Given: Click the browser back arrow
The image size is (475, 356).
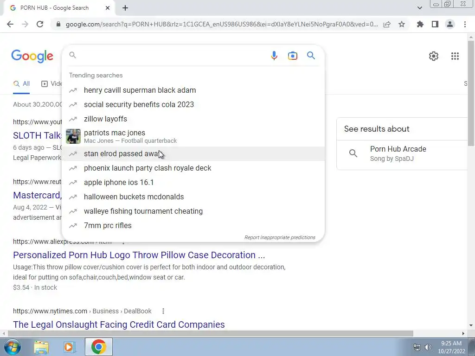Looking at the screenshot, I should pos(10,24).
